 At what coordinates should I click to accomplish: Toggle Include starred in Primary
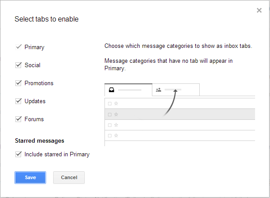click(x=18, y=154)
